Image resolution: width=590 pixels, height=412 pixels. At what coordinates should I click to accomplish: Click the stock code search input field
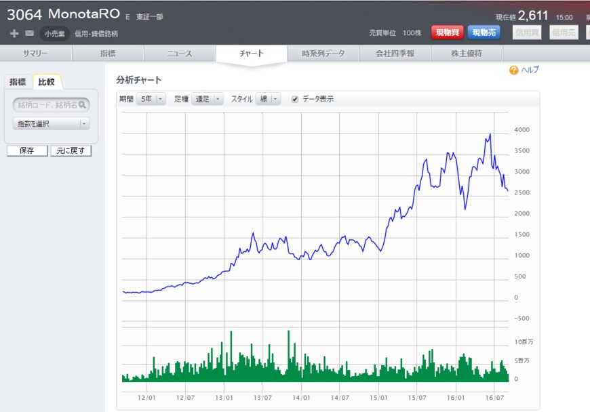[46, 105]
